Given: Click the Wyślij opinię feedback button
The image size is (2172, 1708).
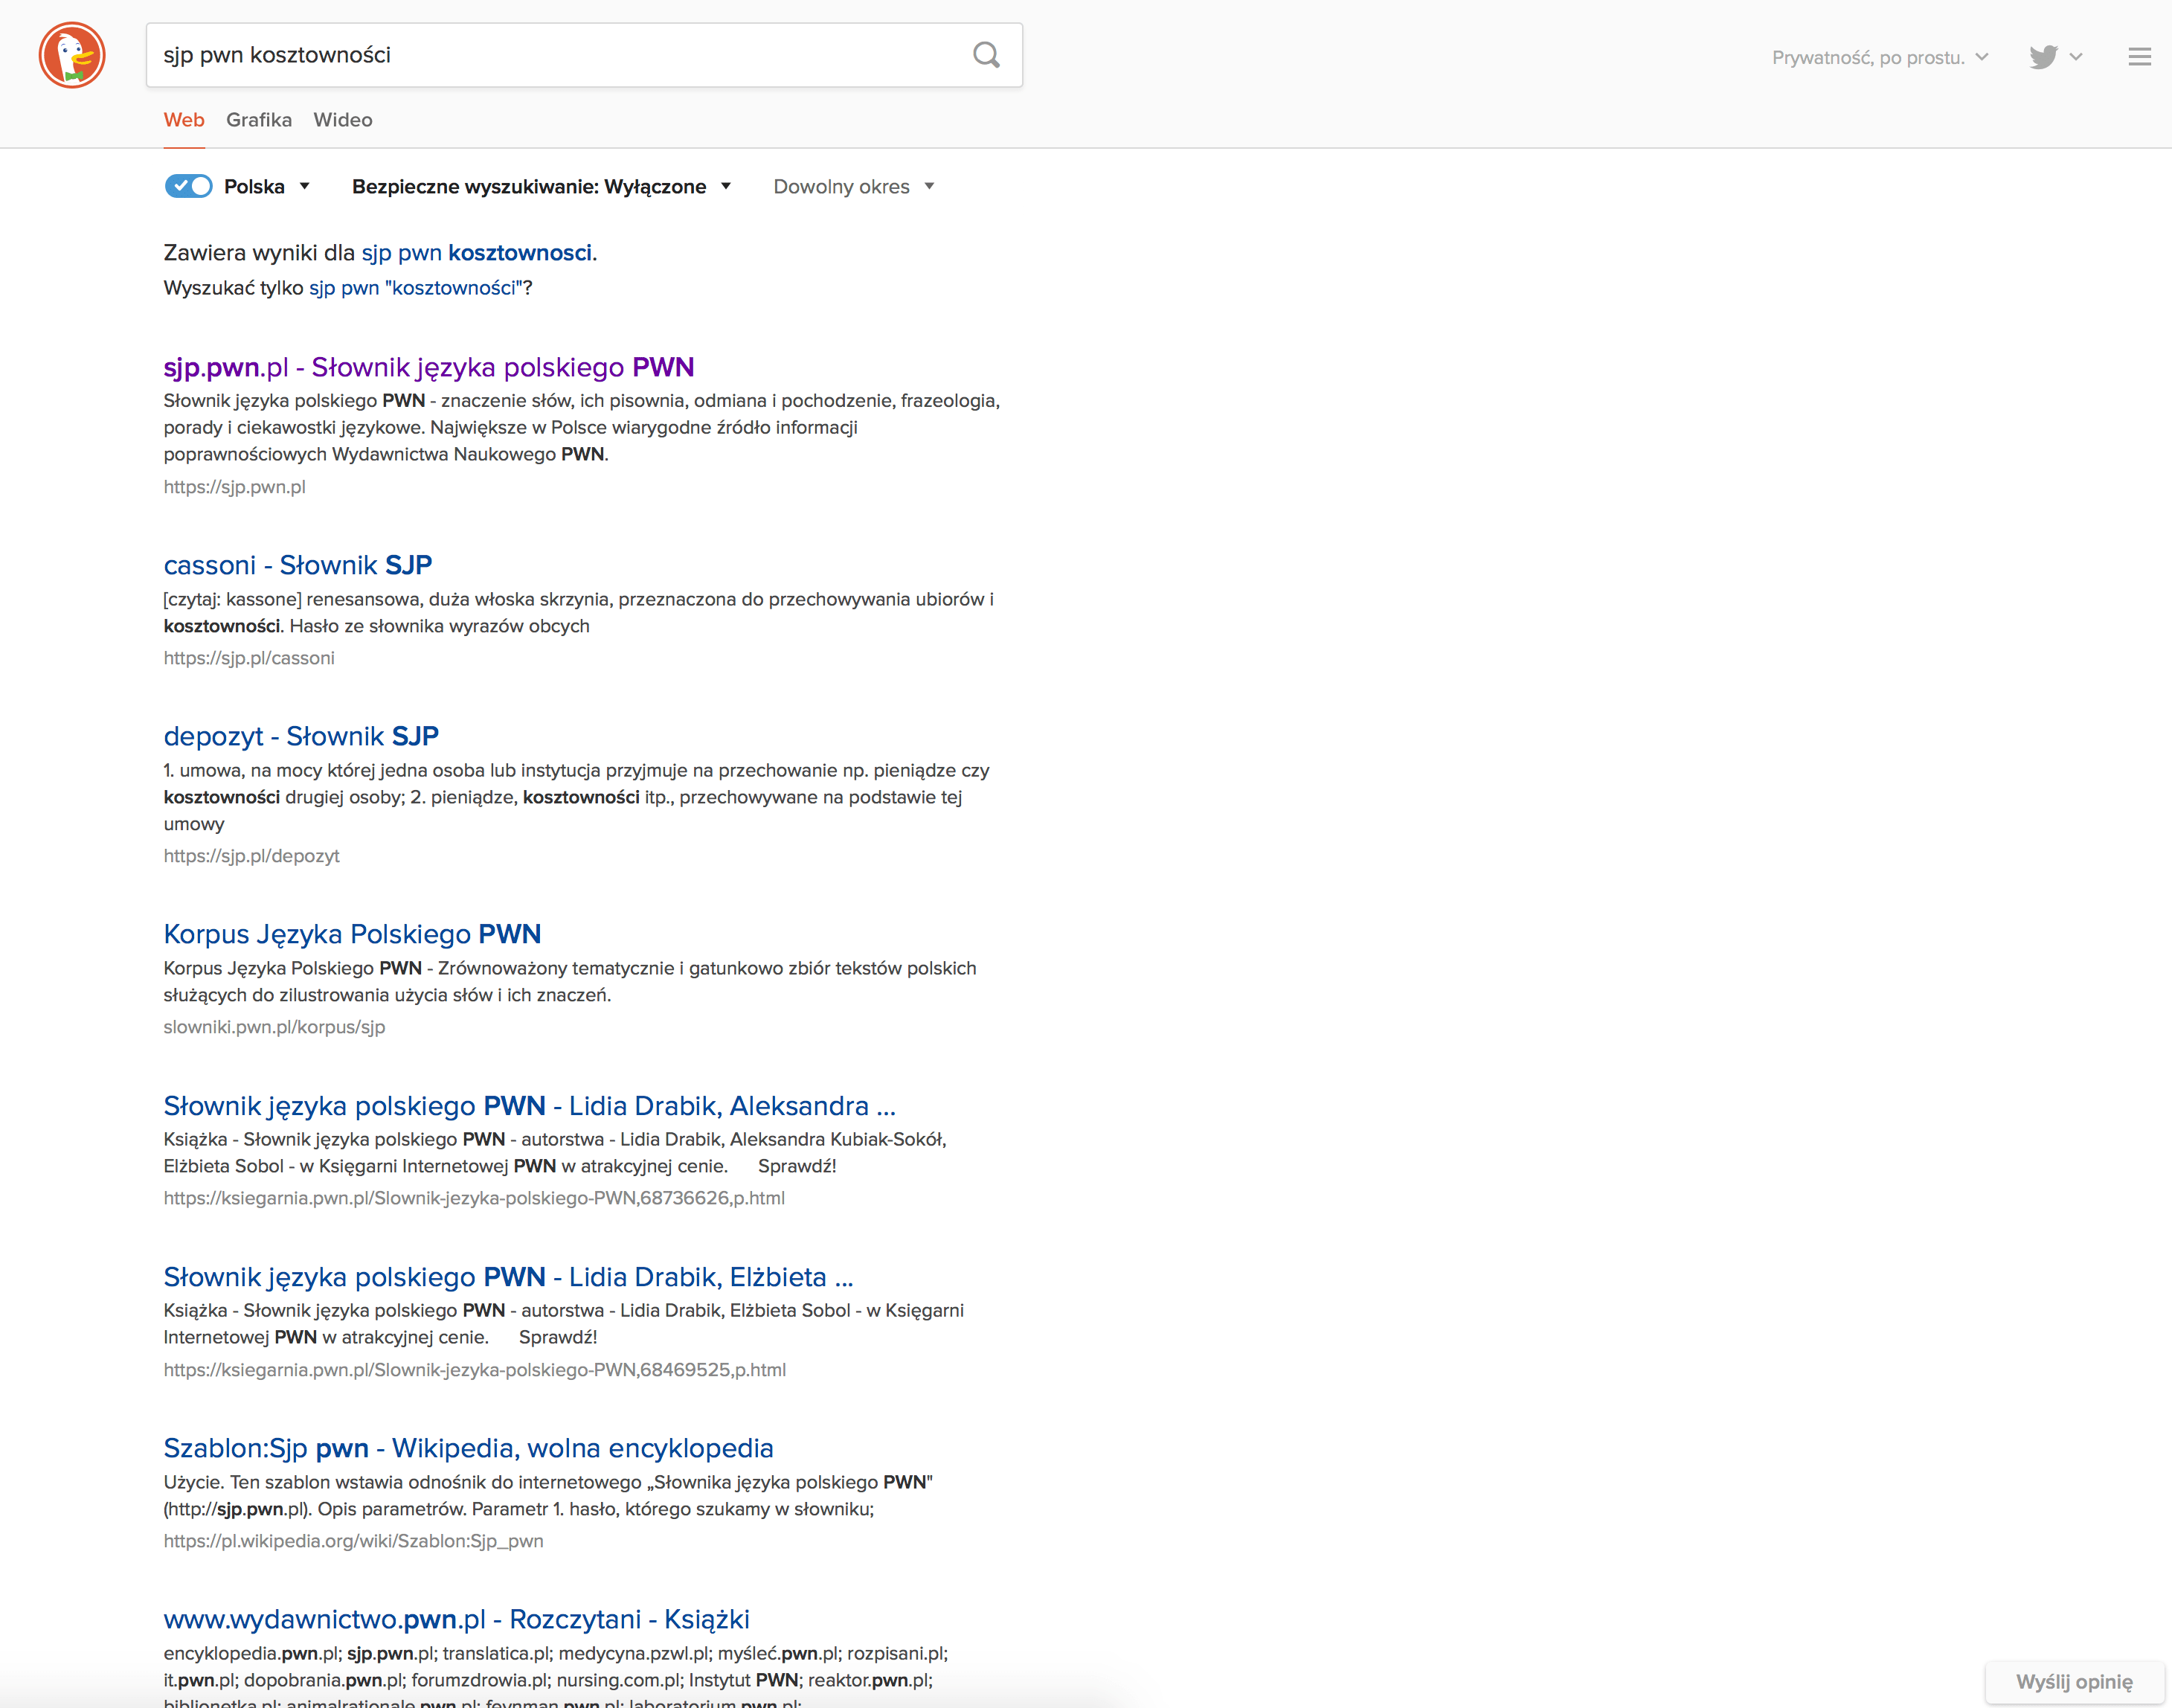Looking at the screenshot, I should (x=2074, y=1682).
